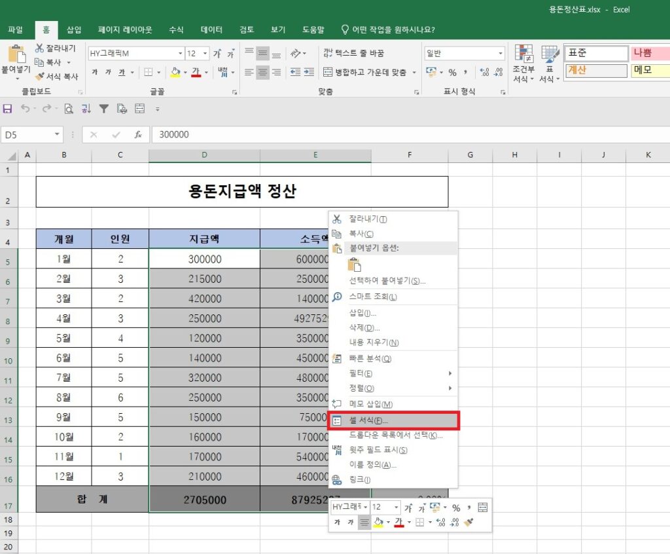Choose Format Cells (셀 서식) from the context menu
The height and width of the screenshot is (554, 670).
coord(393,420)
